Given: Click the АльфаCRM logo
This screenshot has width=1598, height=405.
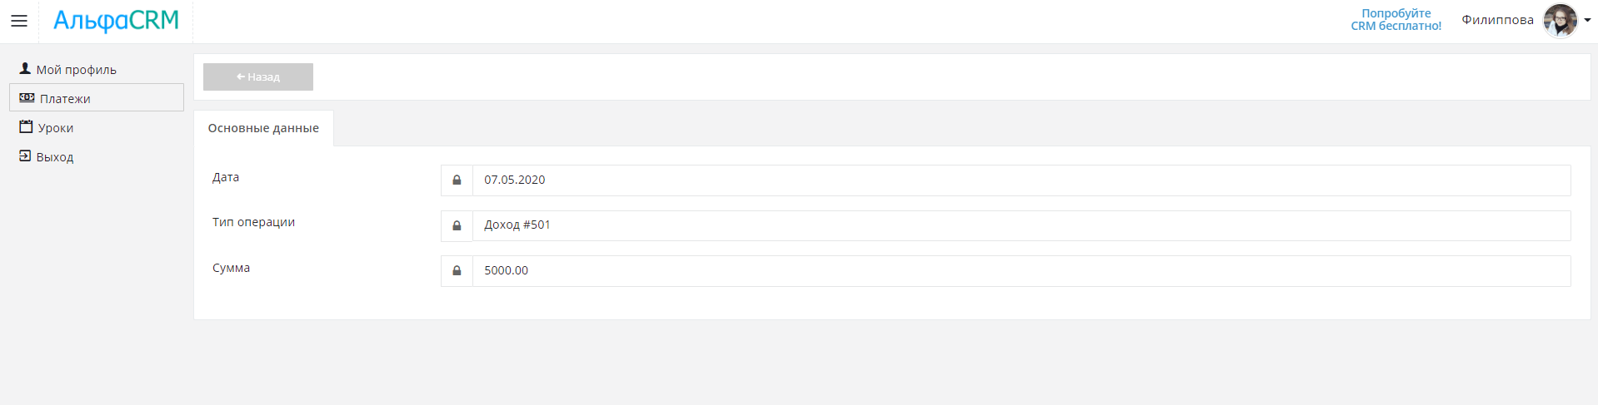Looking at the screenshot, I should click(116, 21).
